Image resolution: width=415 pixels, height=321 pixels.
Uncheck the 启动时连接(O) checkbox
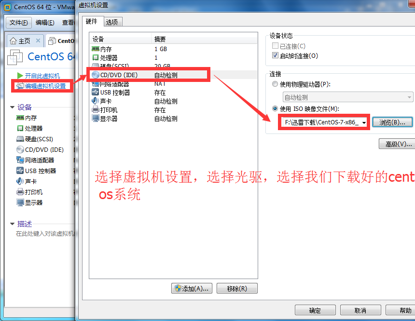click(275, 55)
